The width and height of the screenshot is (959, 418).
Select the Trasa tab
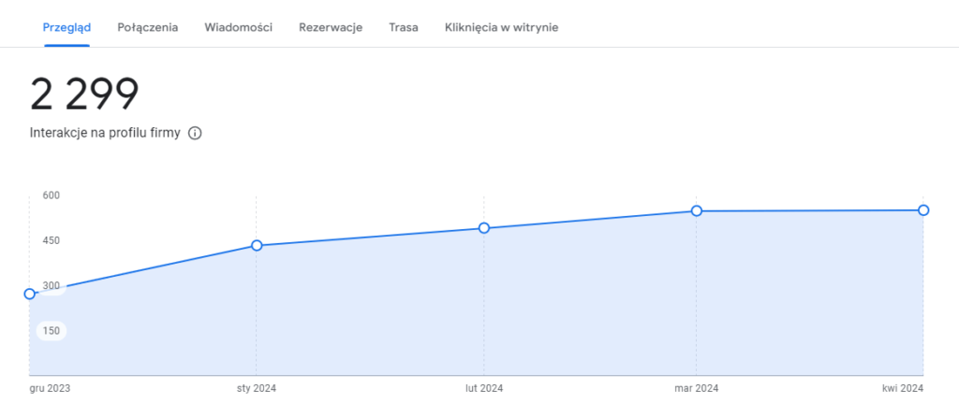[404, 27]
